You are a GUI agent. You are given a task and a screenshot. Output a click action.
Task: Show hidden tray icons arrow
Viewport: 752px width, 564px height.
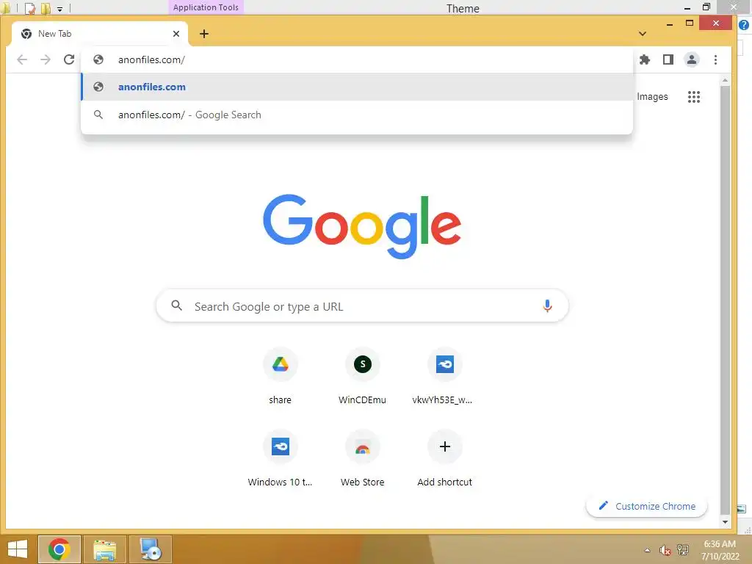click(648, 550)
